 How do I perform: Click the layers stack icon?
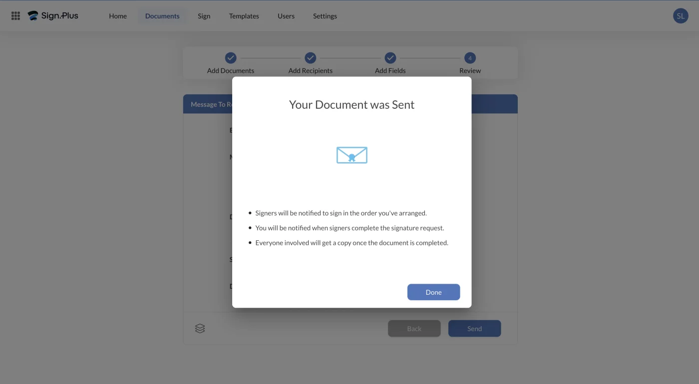(x=200, y=329)
